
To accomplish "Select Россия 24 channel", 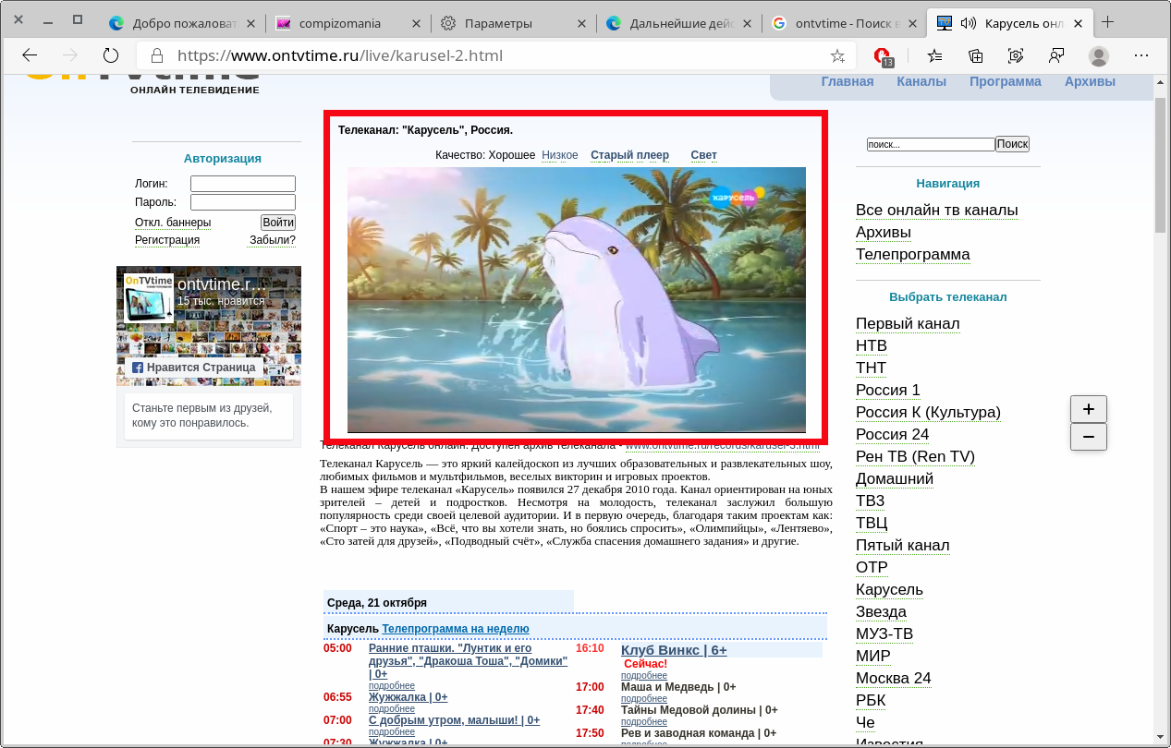I will click(893, 435).
